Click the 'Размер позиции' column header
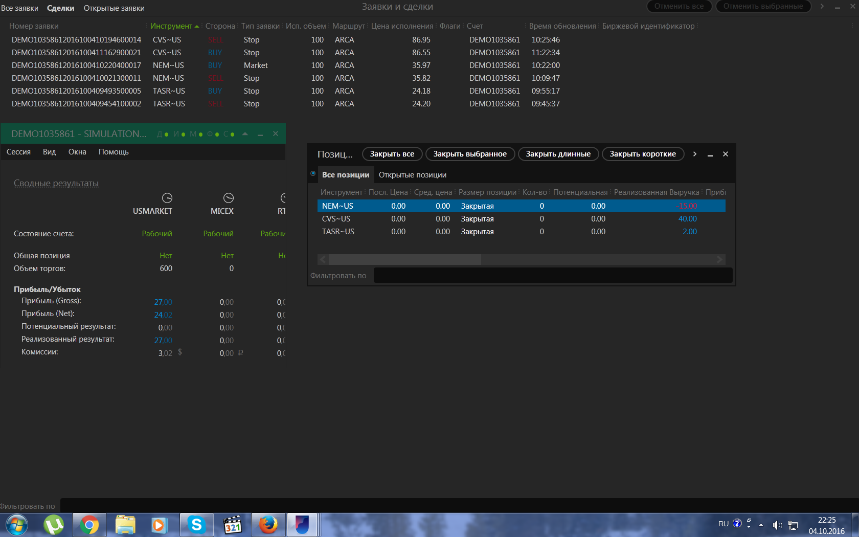The width and height of the screenshot is (859, 537). (487, 192)
